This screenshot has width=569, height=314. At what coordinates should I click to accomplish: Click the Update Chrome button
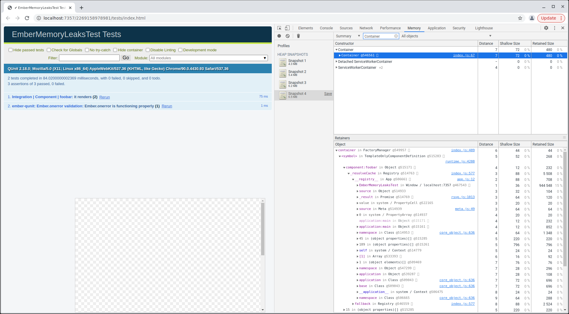(x=549, y=18)
